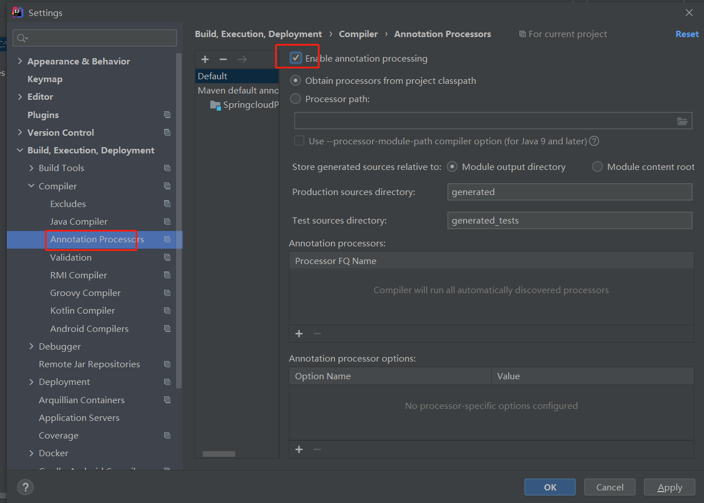This screenshot has height=503, width=704.
Task: Open Kotlin Compiler settings
Action: (x=83, y=310)
